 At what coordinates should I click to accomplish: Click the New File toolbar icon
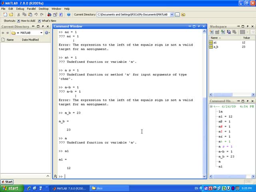(5, 14)
